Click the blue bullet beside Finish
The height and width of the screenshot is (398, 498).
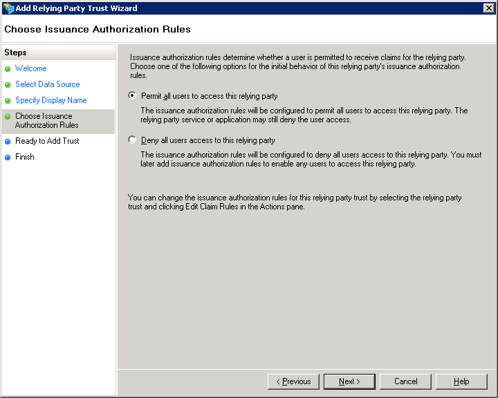pos(8,158)
